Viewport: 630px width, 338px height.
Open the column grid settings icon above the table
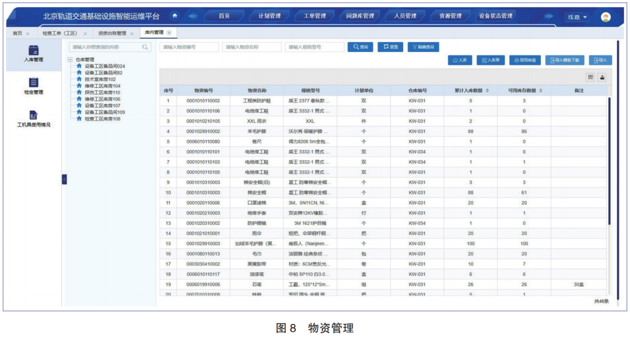click(590, 78)
